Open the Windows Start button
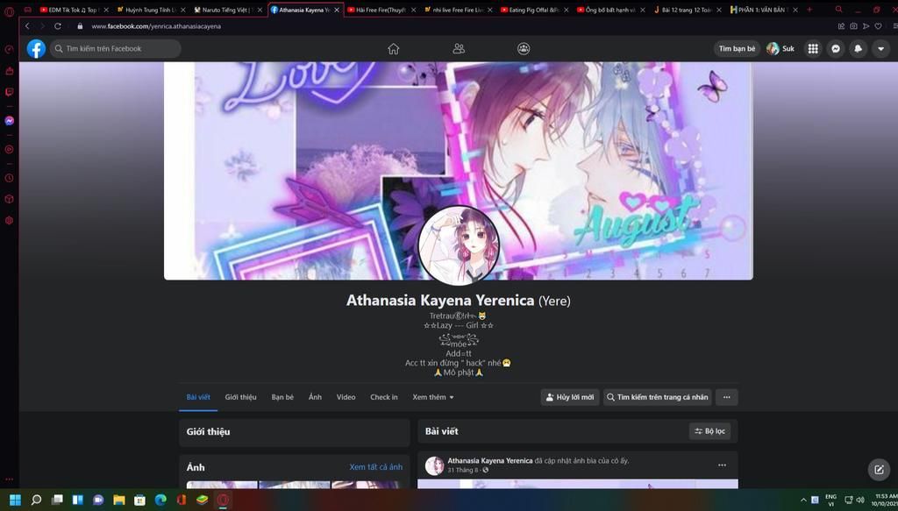Viewport: 898px width, 511px height. (x=16, y=500)
